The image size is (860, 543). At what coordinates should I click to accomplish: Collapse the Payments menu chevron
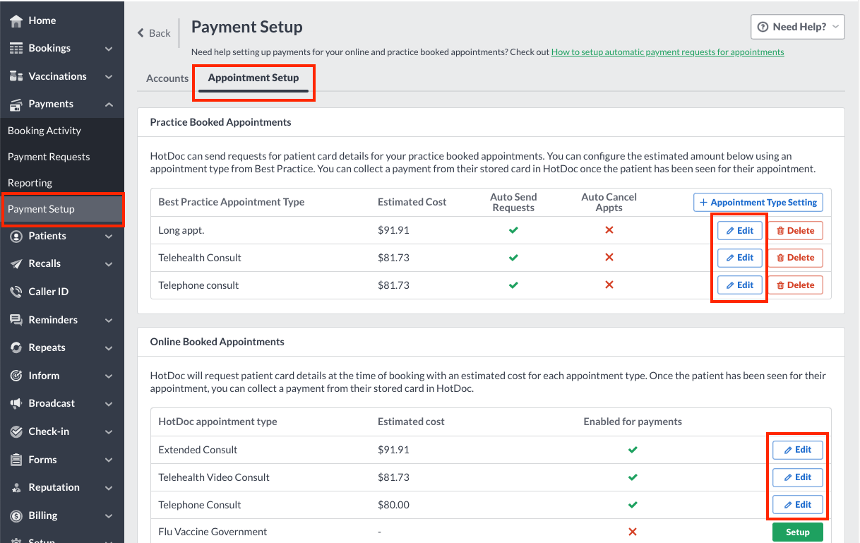click(x=109, y=105)
